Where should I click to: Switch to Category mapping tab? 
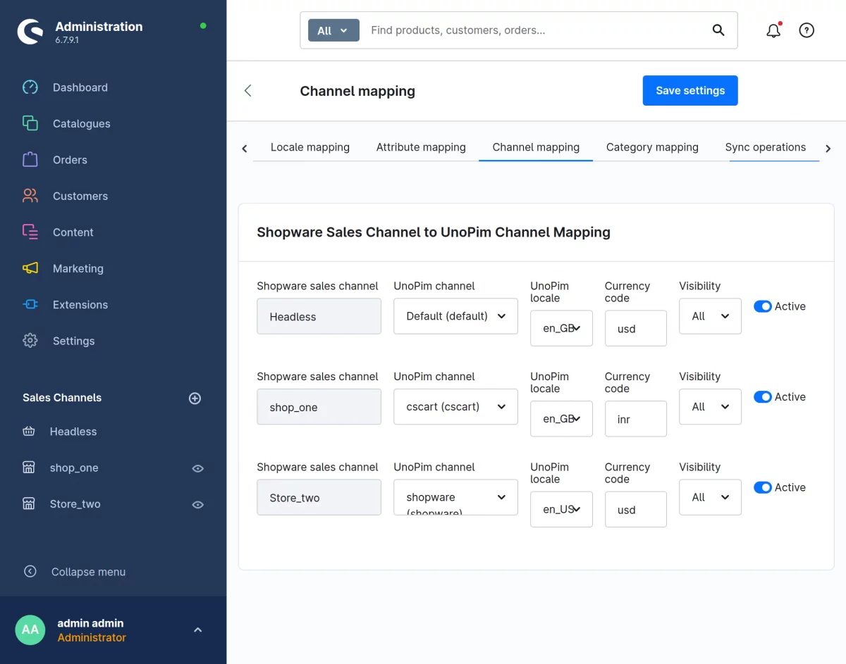click(x=652, y=147)
